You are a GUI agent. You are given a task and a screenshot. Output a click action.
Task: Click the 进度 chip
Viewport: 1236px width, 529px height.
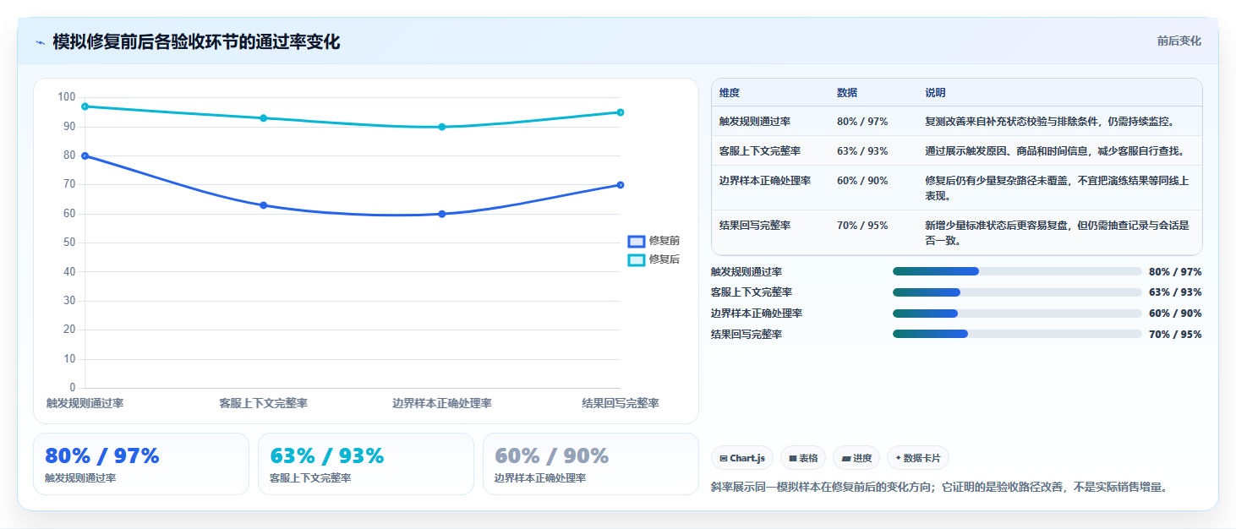(856, 458)
